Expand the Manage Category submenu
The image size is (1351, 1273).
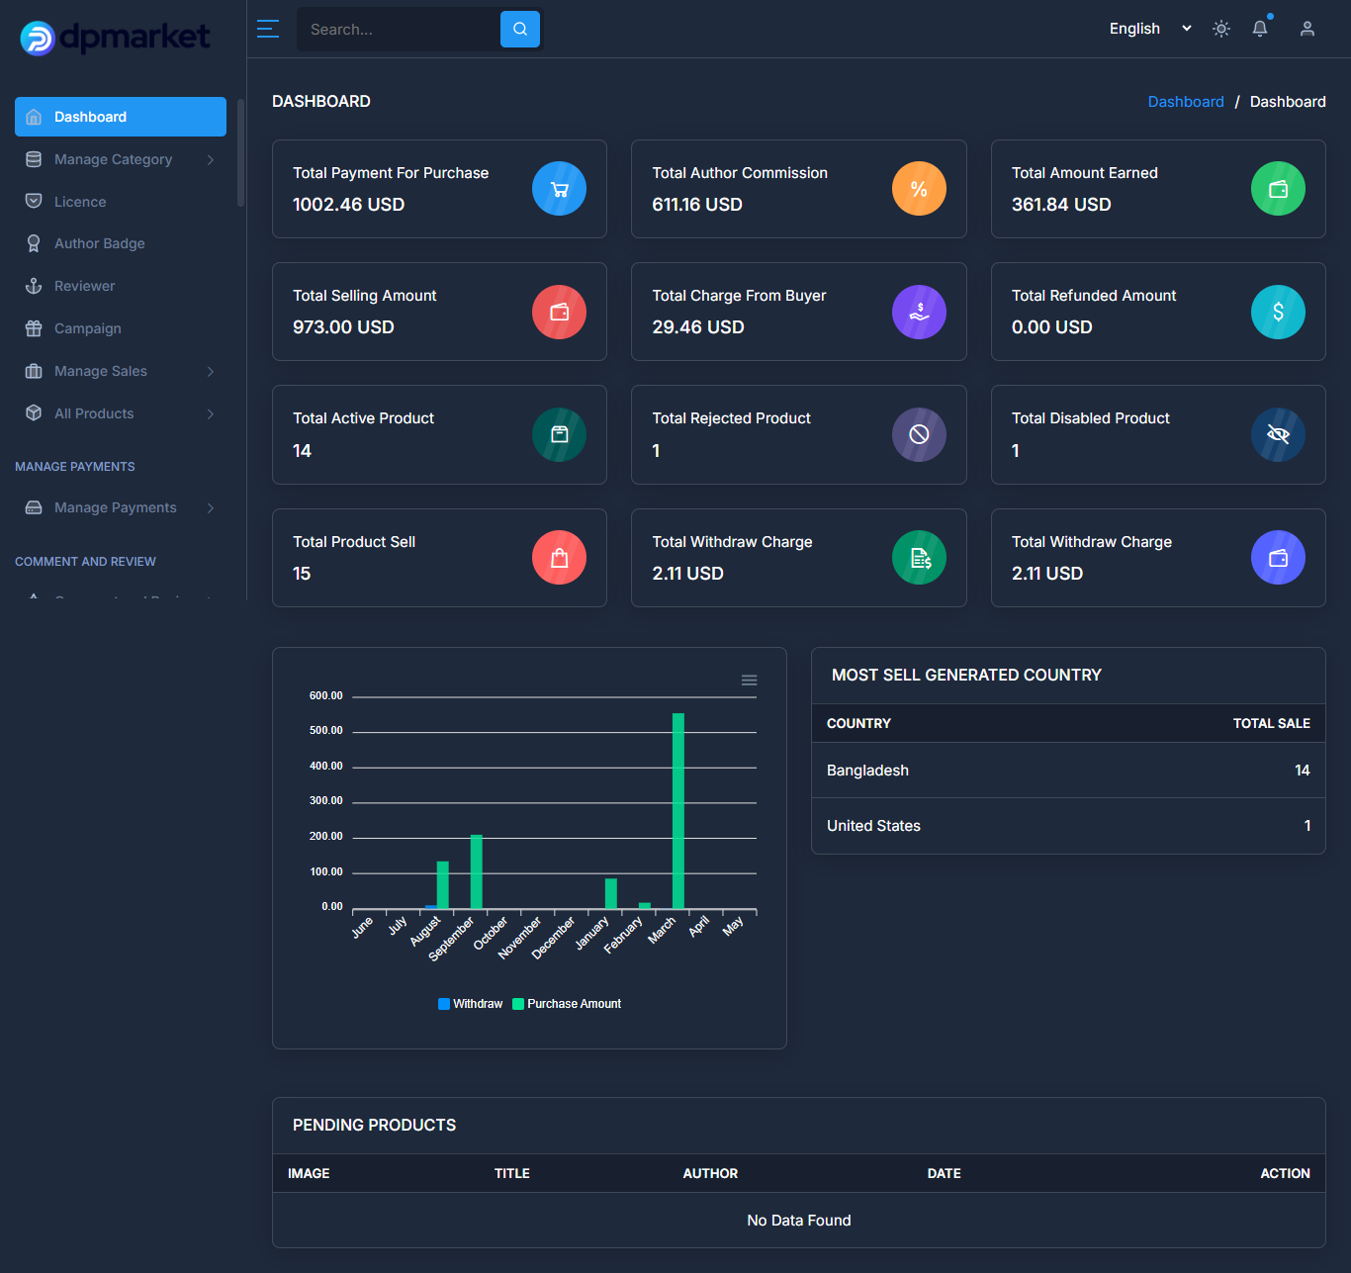(x=121, y=159)
